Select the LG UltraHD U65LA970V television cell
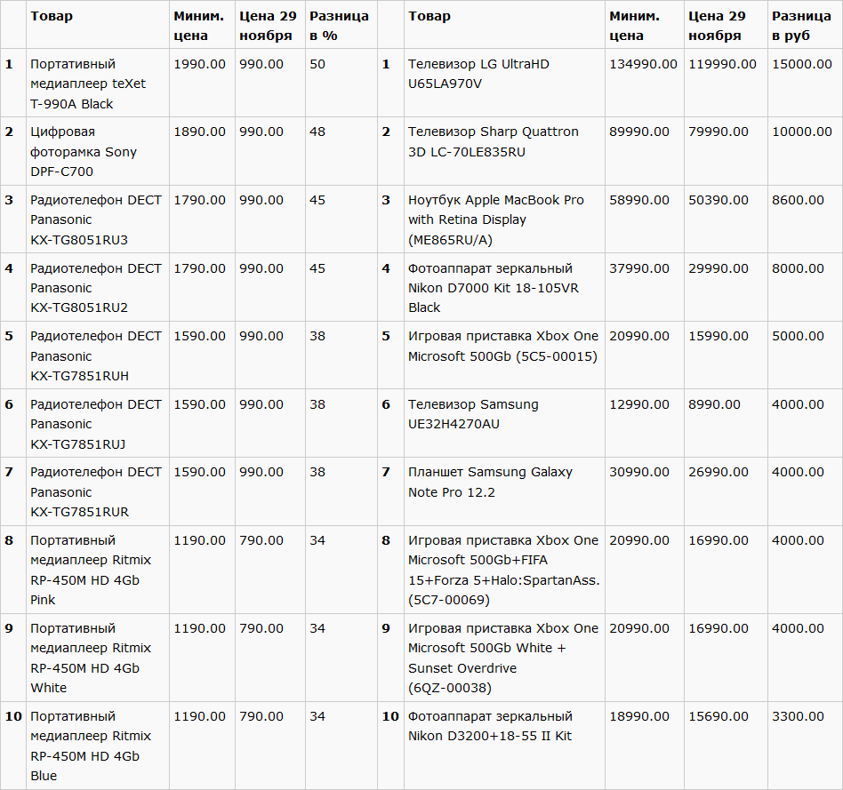The width and height of the screenshot is (843, 790). pos(491,74)
